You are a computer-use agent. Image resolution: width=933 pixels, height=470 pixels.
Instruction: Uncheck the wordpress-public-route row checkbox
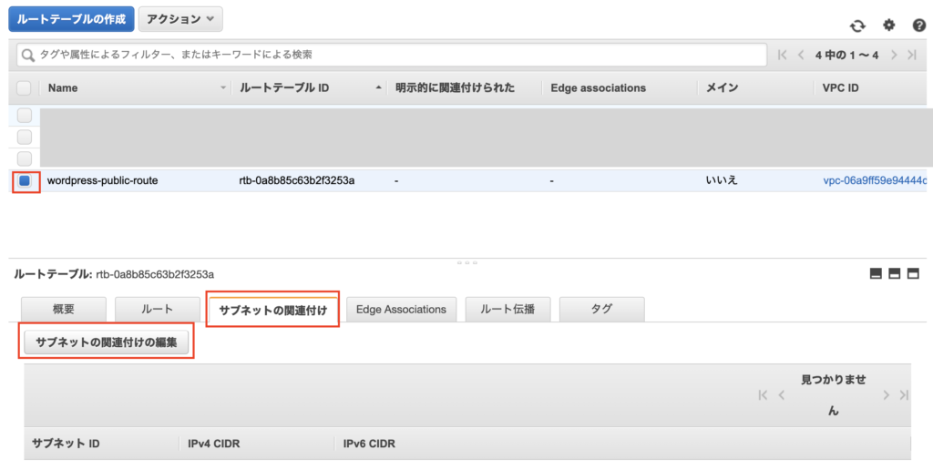pos(25,180)
